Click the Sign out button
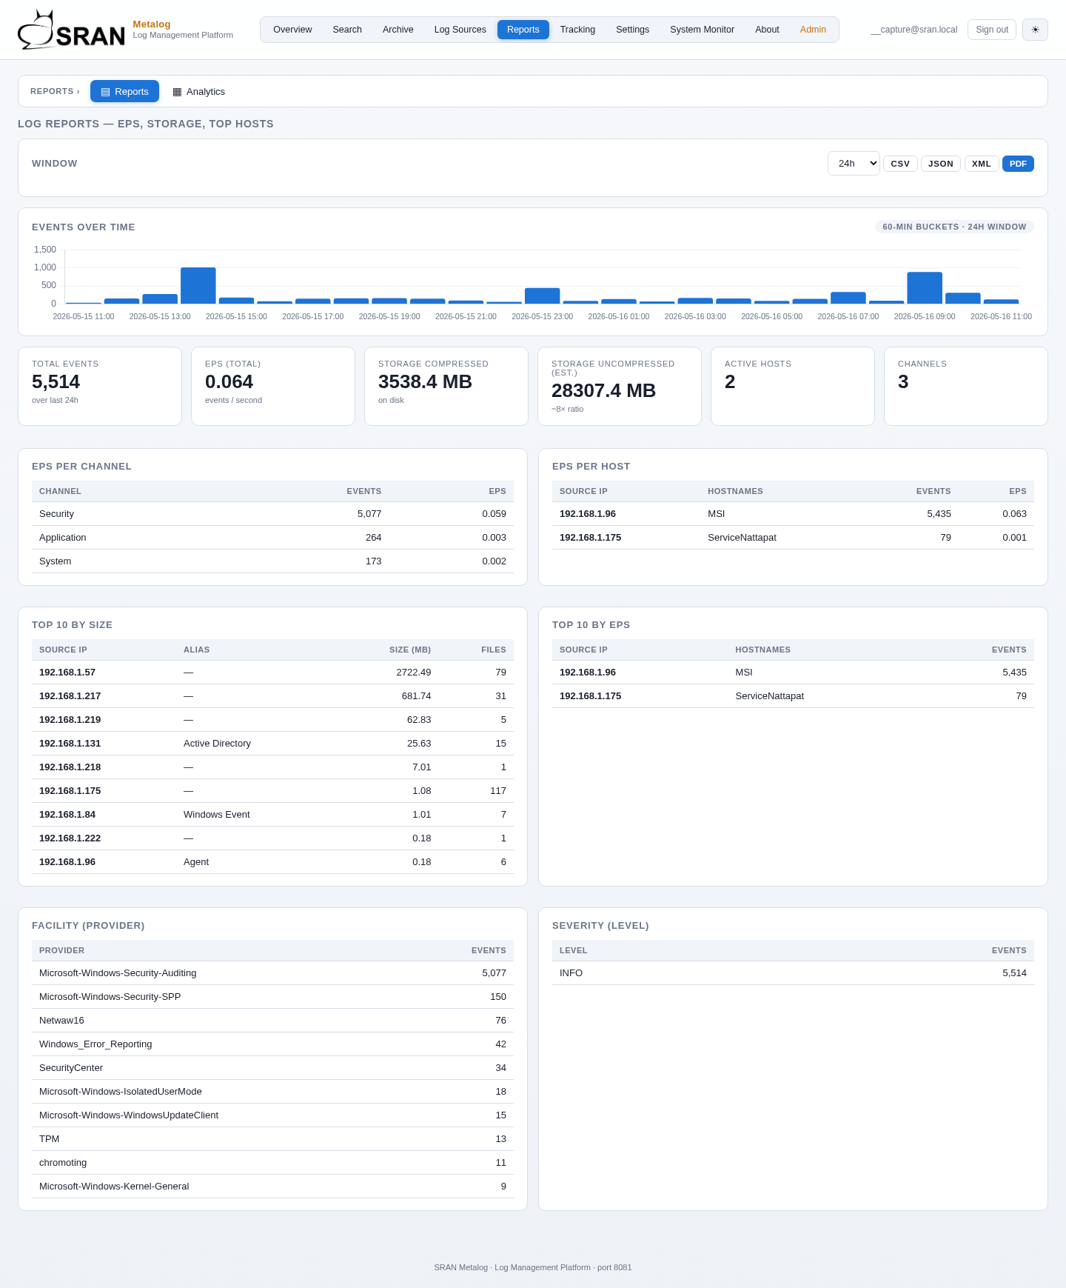 point(992,30)
